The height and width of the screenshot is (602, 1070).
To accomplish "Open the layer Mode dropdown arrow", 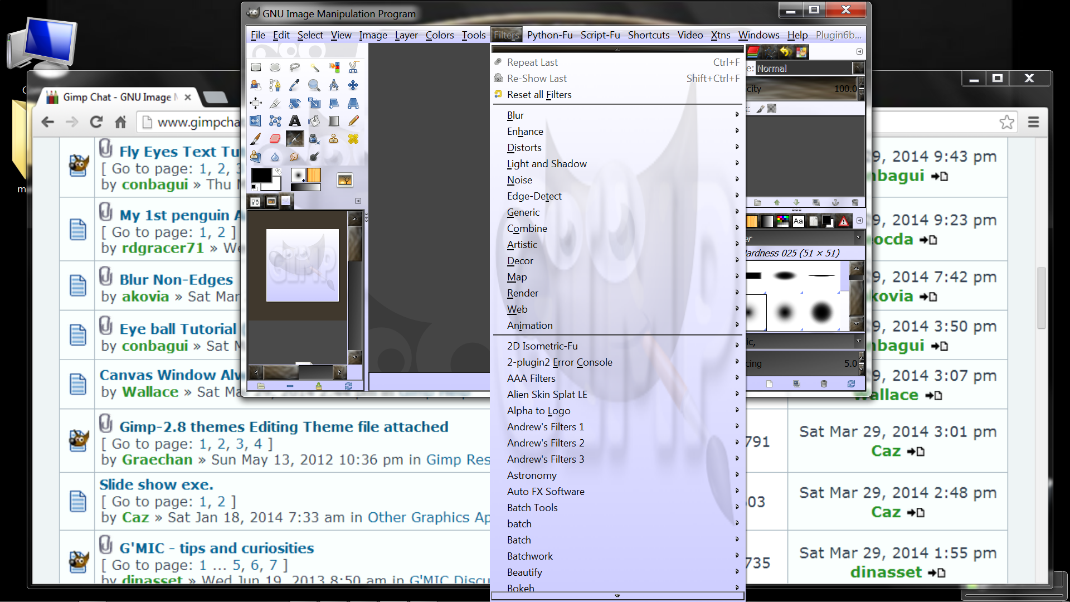I will tap(858, 69).
